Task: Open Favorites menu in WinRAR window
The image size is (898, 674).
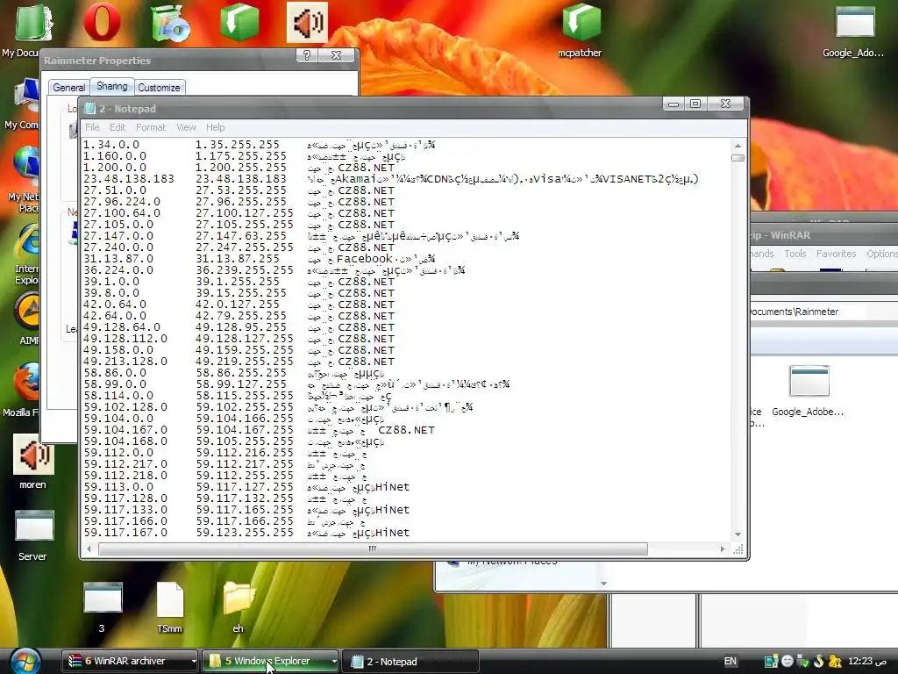Action: tap(836, 254)
